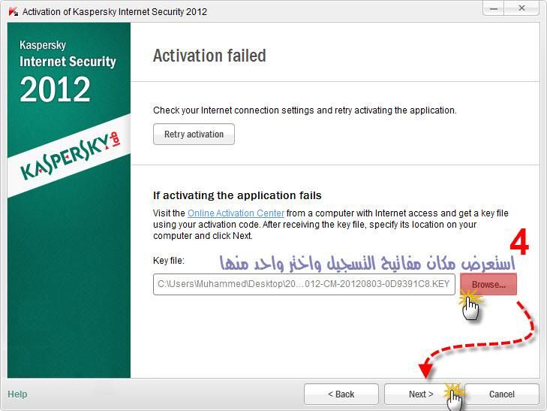547x411 pixels.
Task: Open the Online Activation Center link
Action: click(x=236, y=213)
